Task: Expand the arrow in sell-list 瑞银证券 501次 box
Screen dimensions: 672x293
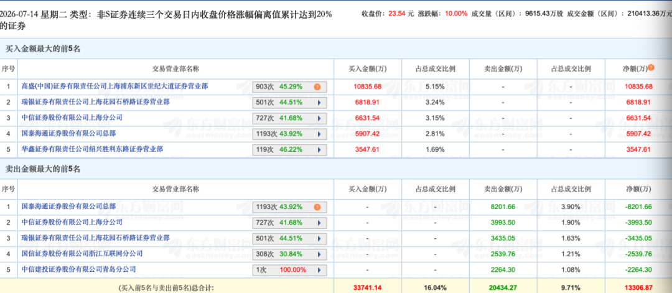Action: click(x=319, y=239)
